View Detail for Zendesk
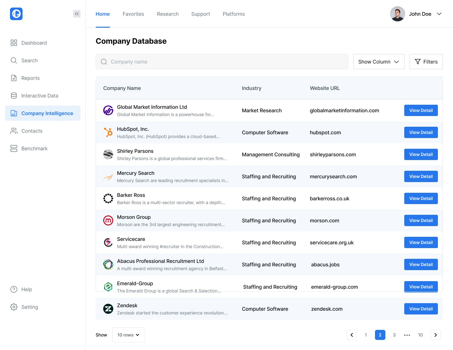The width and height of the screenshot is (453, 350). coord(421,309)
